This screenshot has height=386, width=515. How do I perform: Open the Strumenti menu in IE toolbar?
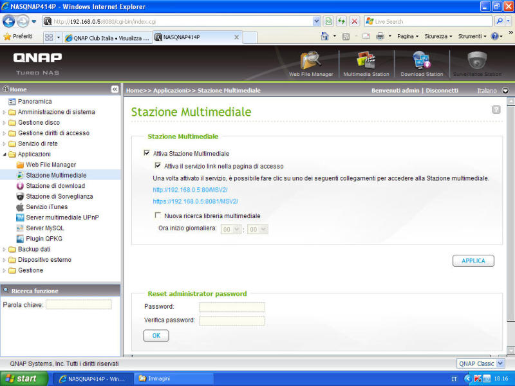coord(471,37)
